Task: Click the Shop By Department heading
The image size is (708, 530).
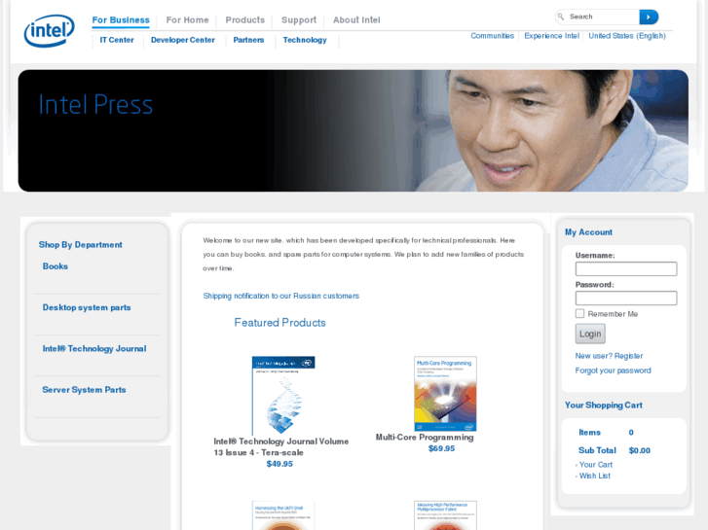Action: coord(81,244)
